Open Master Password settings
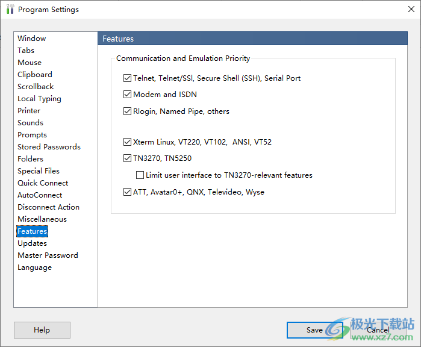Screen dimensions: 421x347 48,255
